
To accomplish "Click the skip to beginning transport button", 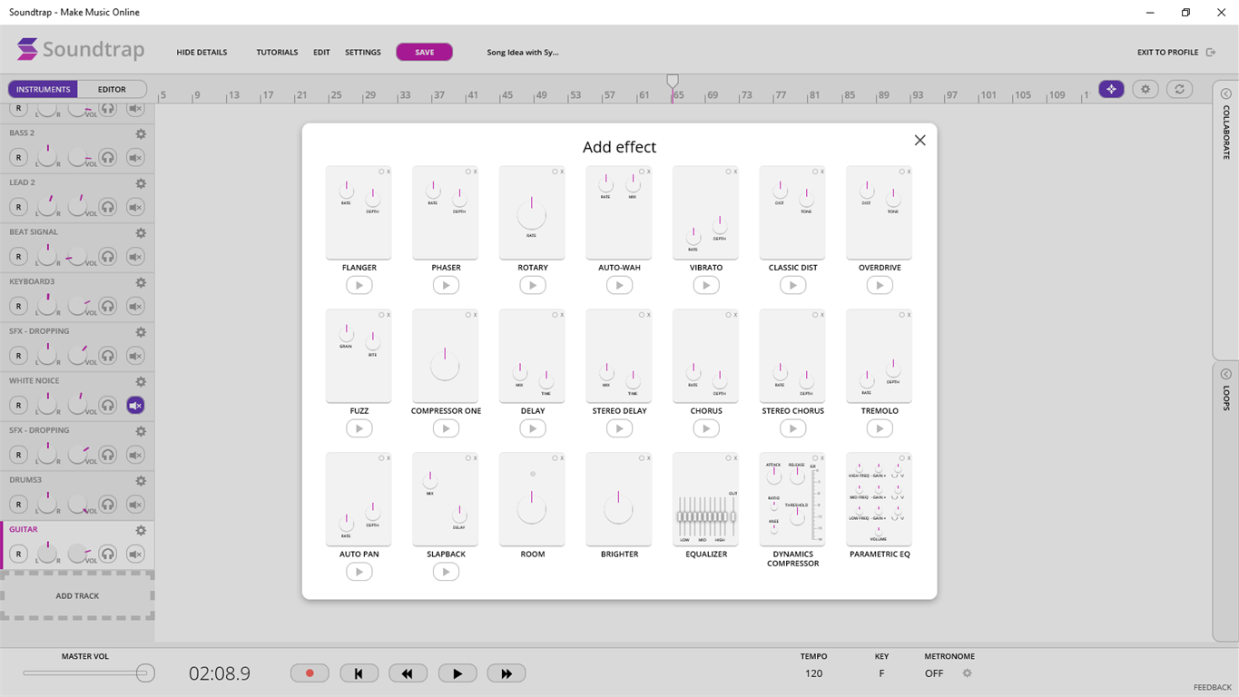I will [x=359, y=673].
